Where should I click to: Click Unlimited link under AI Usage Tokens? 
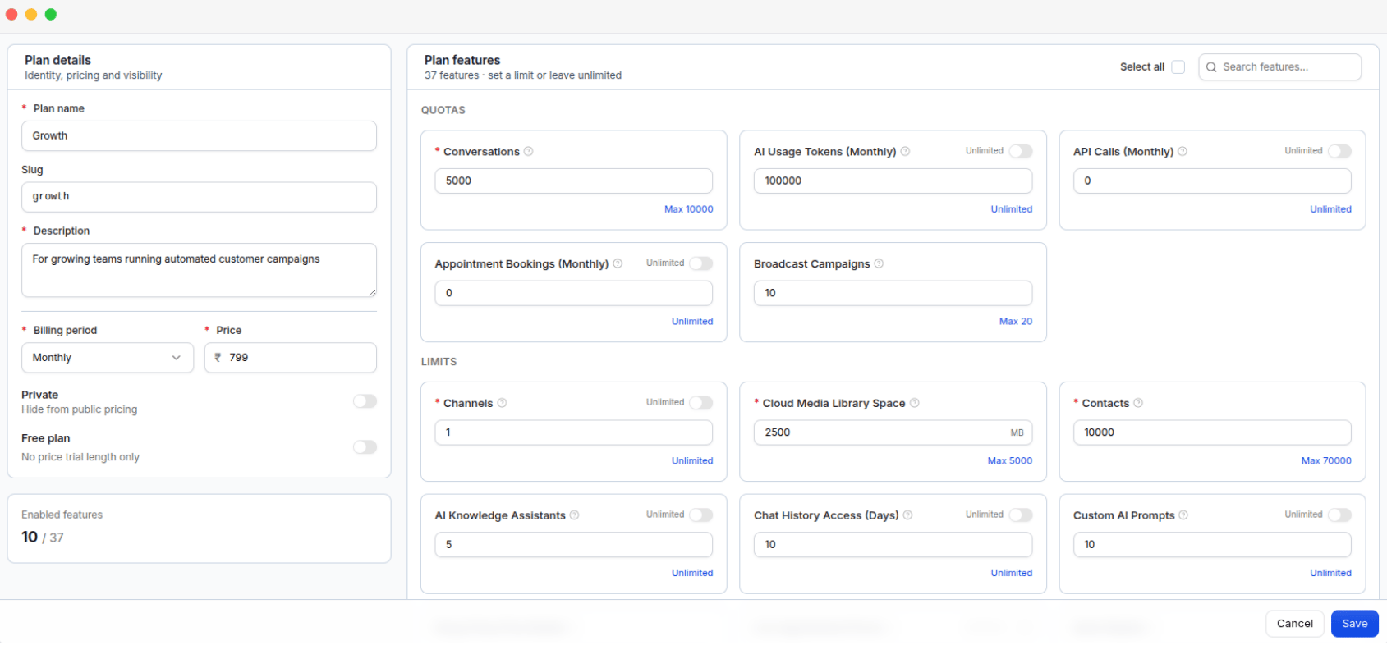1012,209
